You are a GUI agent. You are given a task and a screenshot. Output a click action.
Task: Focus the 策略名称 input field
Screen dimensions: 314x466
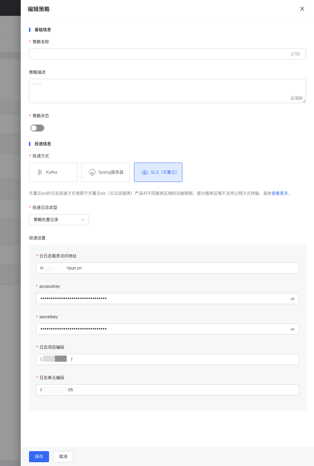point(159,54)
